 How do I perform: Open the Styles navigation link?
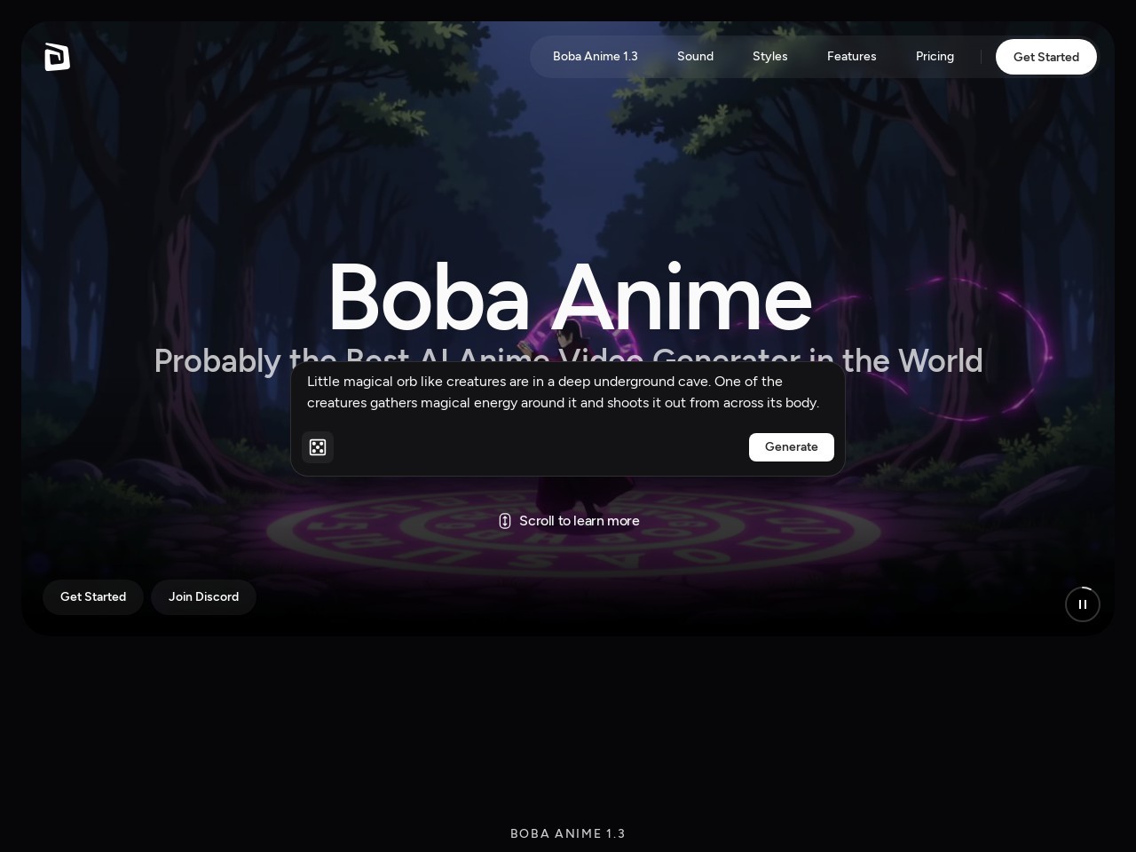[x=770, y=57]
